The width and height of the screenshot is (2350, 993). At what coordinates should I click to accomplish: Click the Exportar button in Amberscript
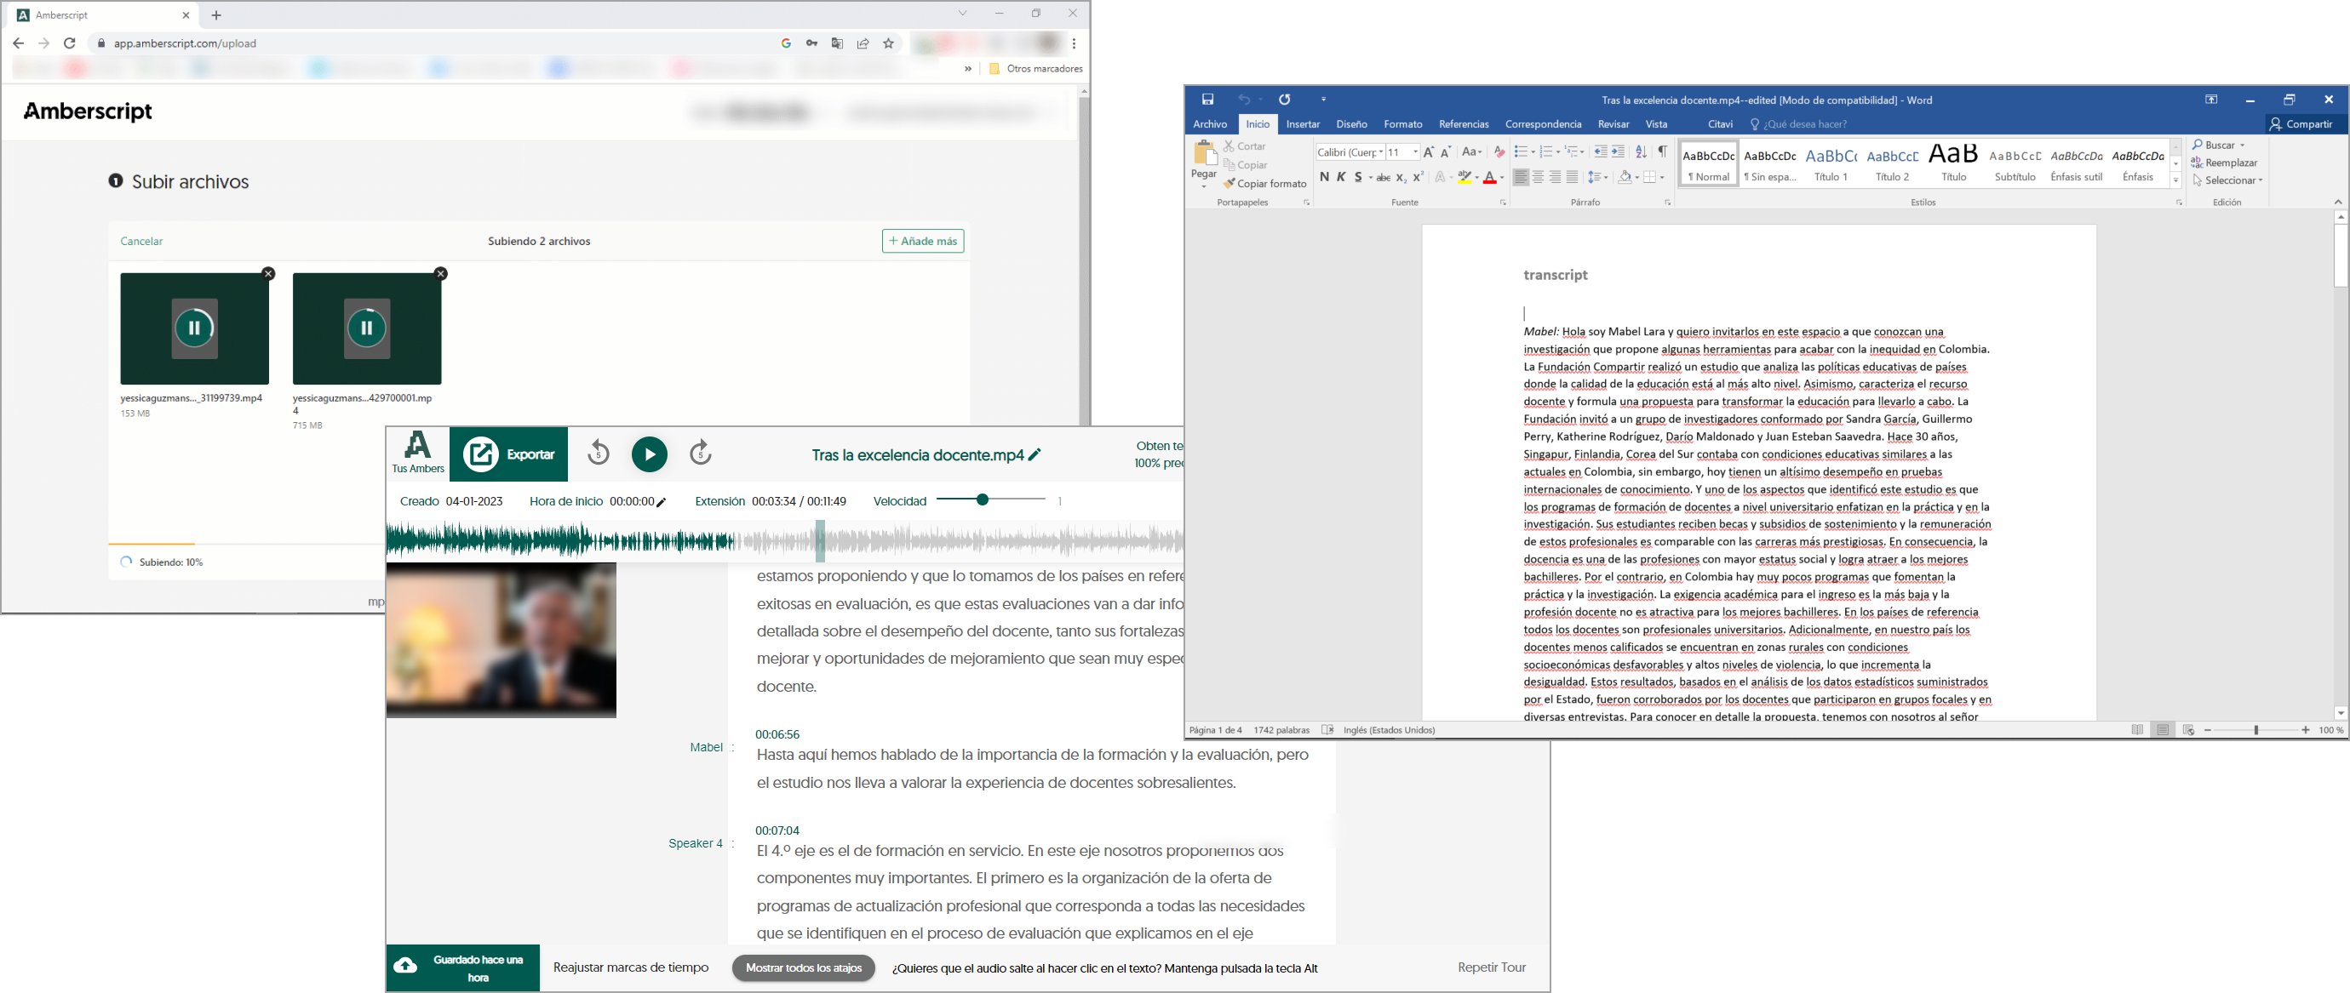click(509, 454)
